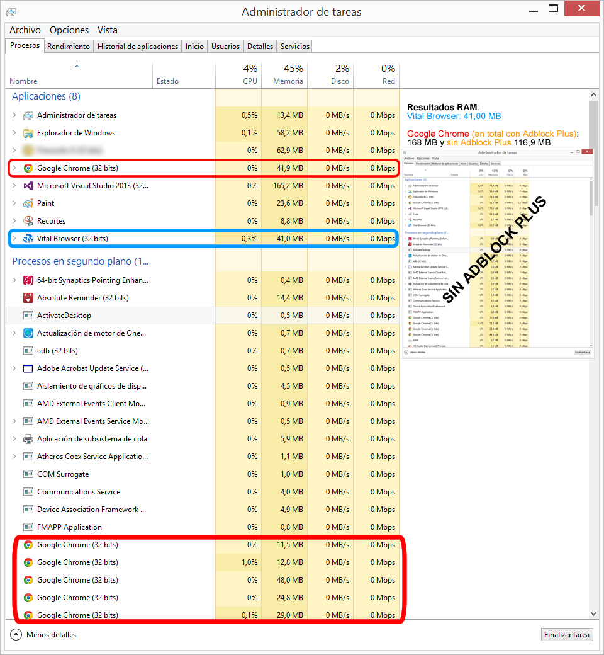The height and width of the screenshot is (655, 604).
Task: Expand the Recortes application row
Action: click(x=14, y=221)
